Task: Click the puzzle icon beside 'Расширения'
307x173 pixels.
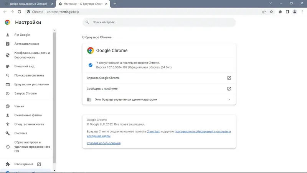Action: tap(8, 164)
